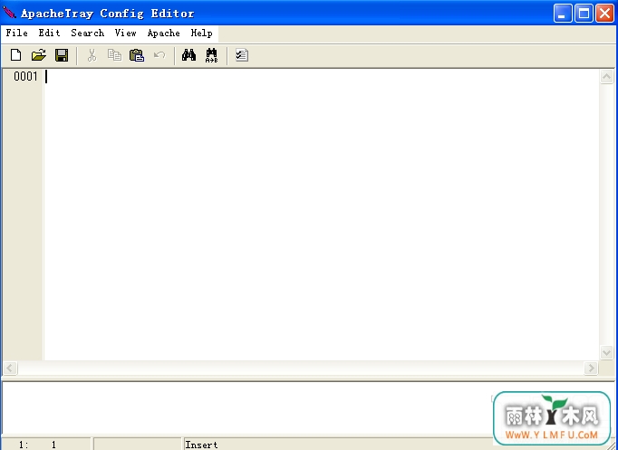Close the ApacheTray Config Editor window
Viewport: 618px width, 450px height.
pyautogui.click(x=604, y=14)
